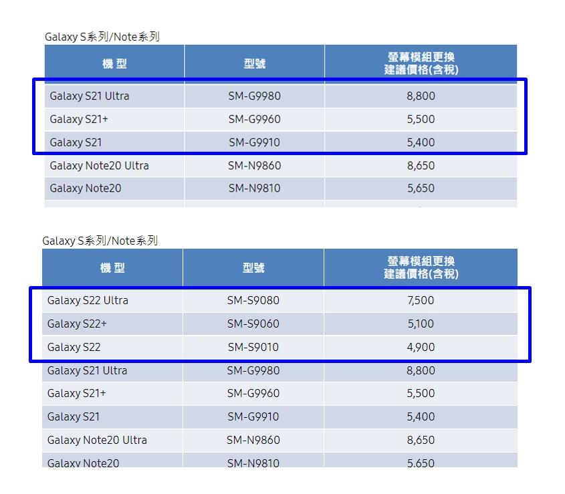565x494 pixels.
Task: Select the Galaxy S22+ row label
Action: (77, 324)
